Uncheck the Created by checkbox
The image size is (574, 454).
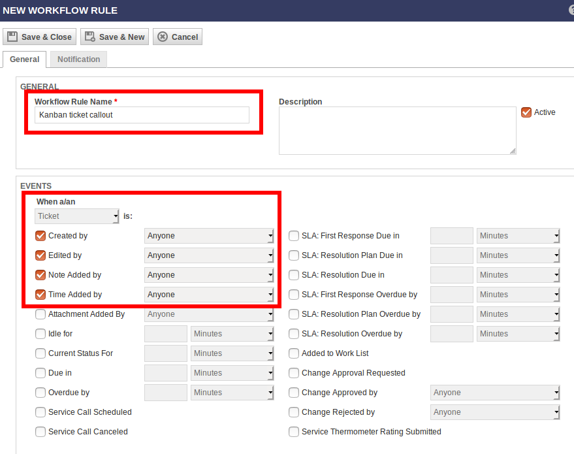pyautogui.click(x=40, y=236)
